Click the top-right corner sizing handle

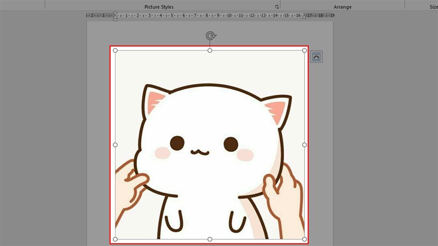304,50
